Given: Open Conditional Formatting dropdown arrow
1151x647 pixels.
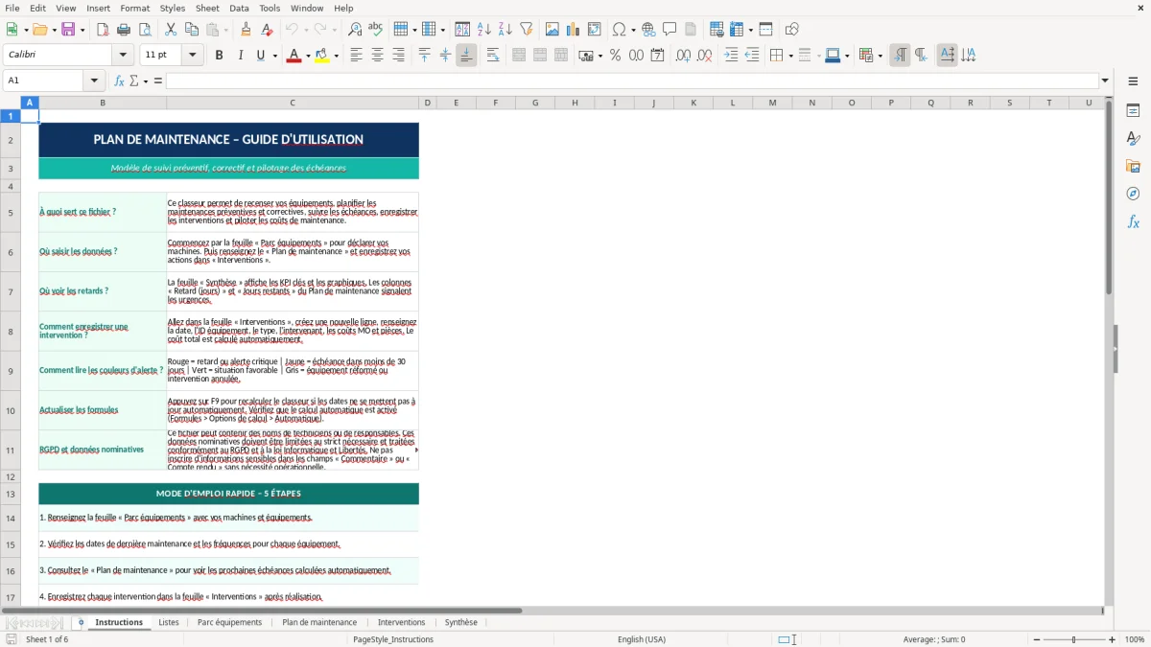Looking at the screenshot, I should [880, 56].
